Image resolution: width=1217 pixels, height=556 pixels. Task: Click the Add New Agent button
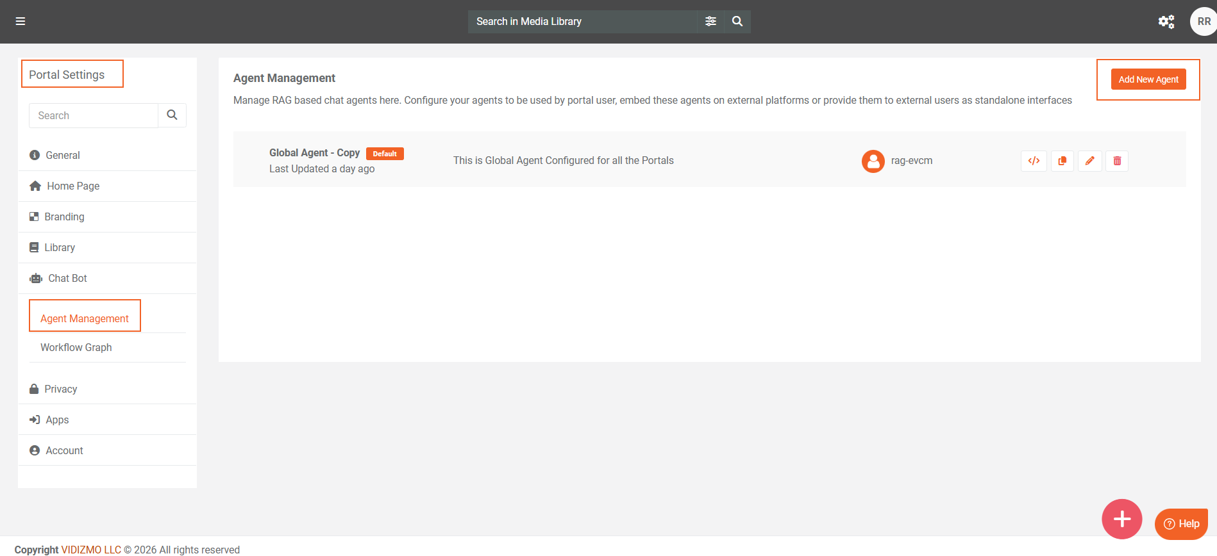[x=1148, y=79]
